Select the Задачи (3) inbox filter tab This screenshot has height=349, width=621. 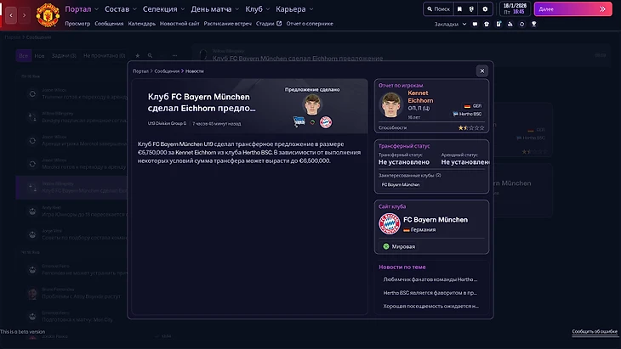(64, 56)
